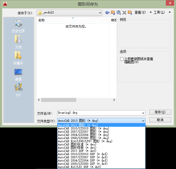Image resolution: width=176 pixels, height=169 pixels.
Task: Open 桌面 (Desktop) location
Action: [18, 75]
